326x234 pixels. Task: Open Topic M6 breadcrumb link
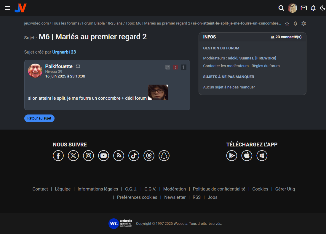click(x=158, y=23)
